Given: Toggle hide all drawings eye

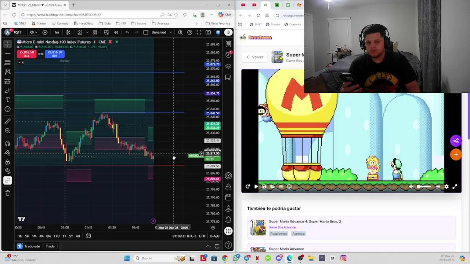Looking at the screenshot, I should (8, 171).
